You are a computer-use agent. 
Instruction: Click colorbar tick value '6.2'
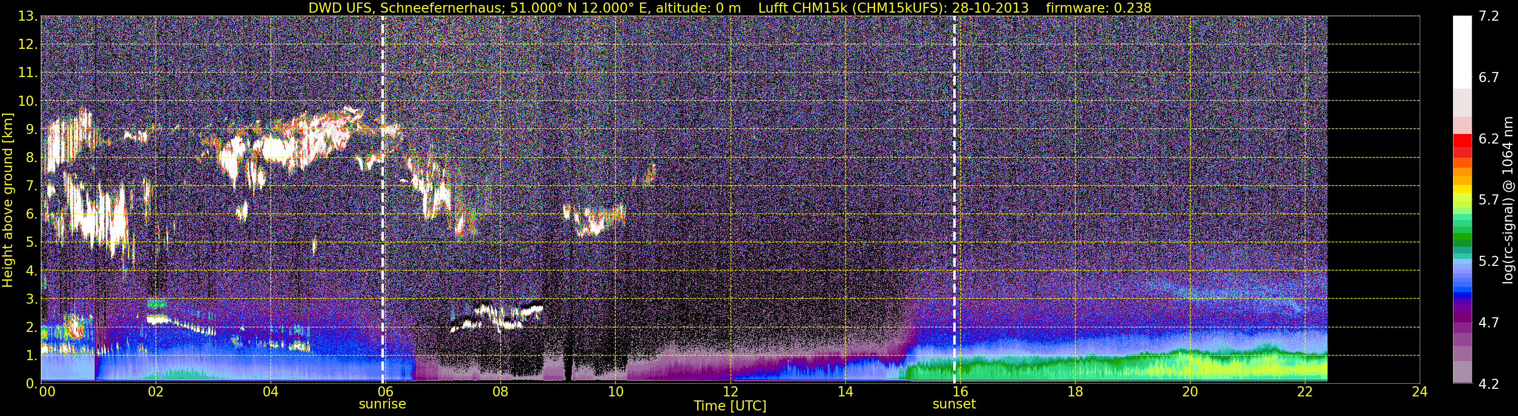[x=1489, y=138]
